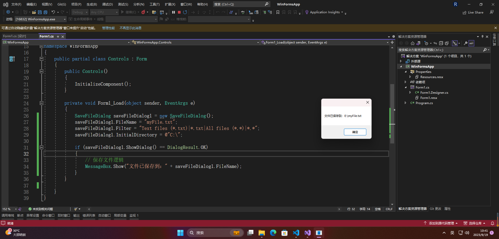
Task: Click the notifications bell in status bar
Action: coord(492,223)
